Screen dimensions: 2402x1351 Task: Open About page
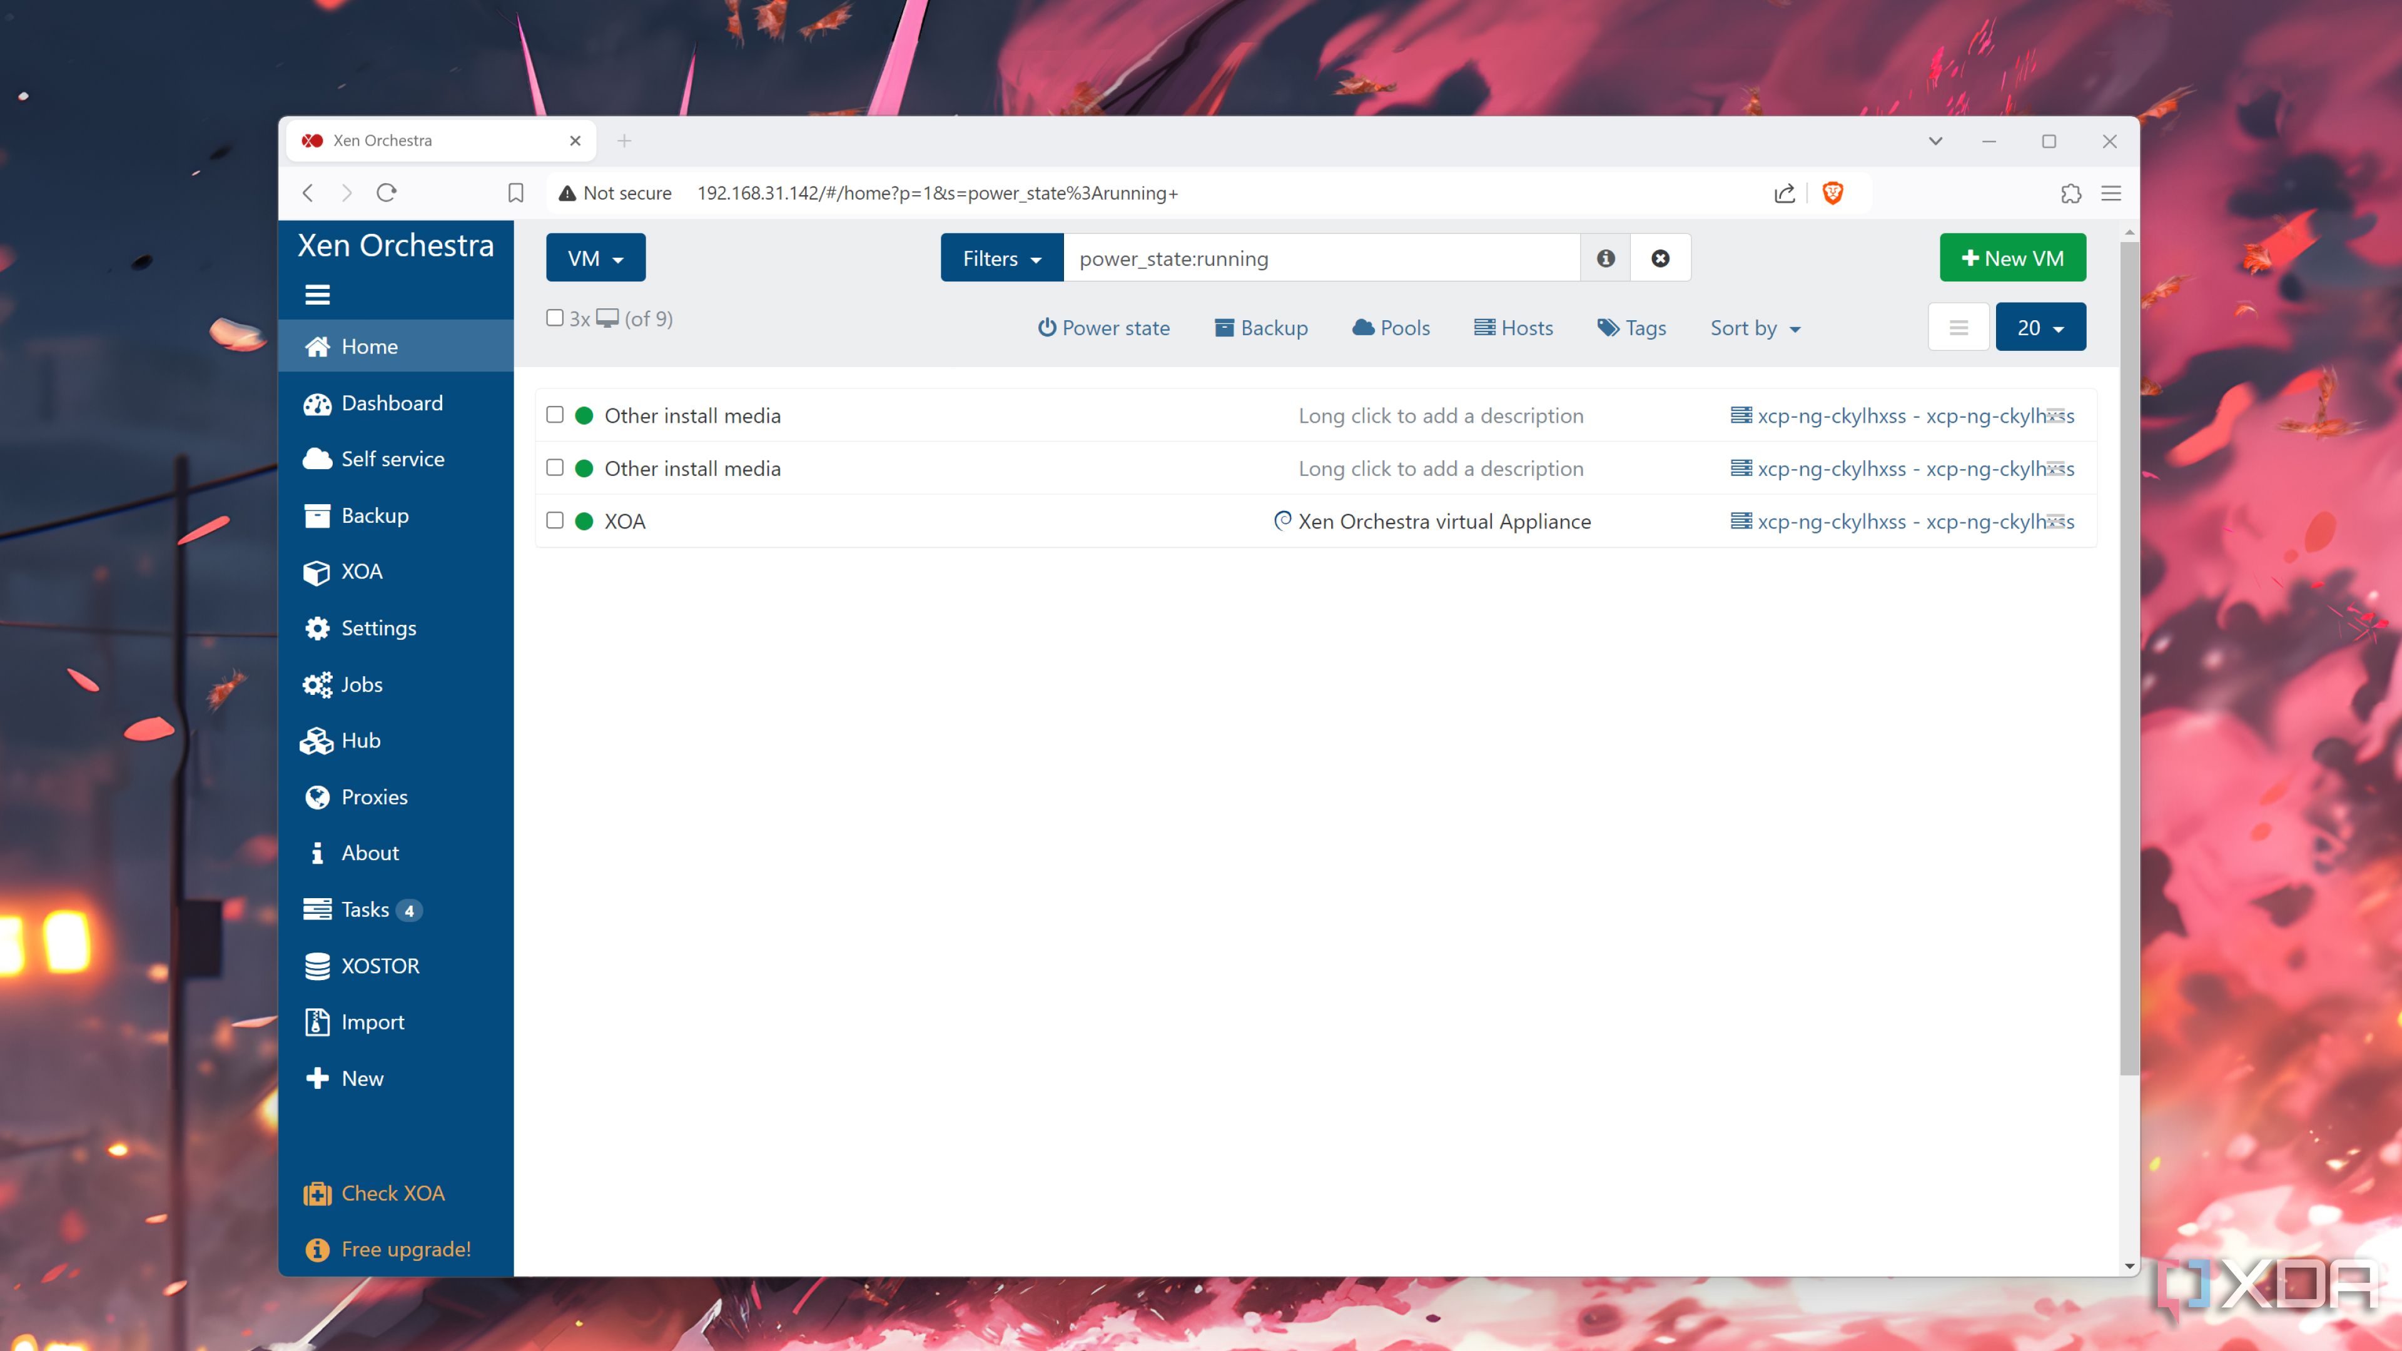(x=395, y=853)
